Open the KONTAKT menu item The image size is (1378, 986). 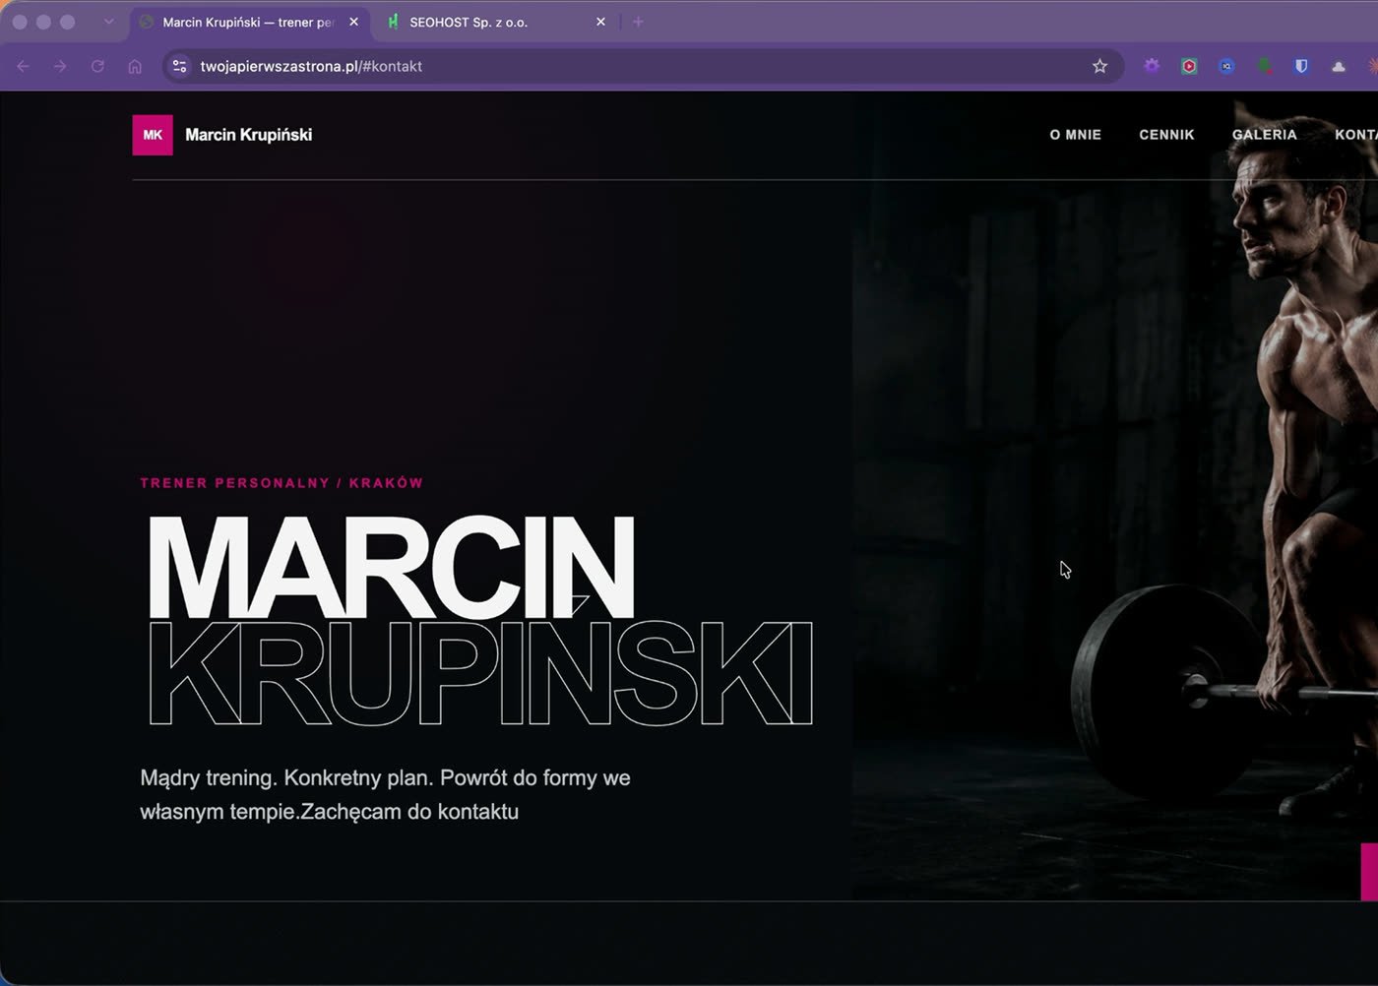pos(1356,135)
